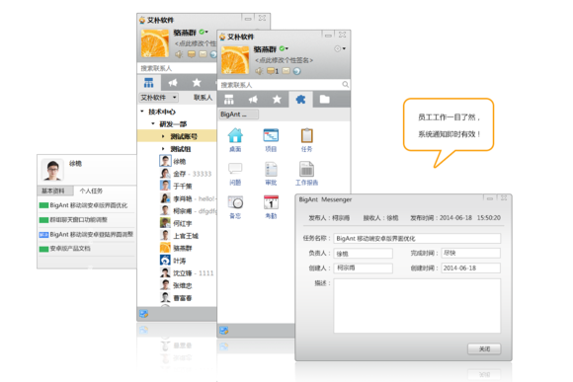Select contact 金存 with status 33333
The height and width of the screenshot is (382, 573).
click(x=187, y=174)
